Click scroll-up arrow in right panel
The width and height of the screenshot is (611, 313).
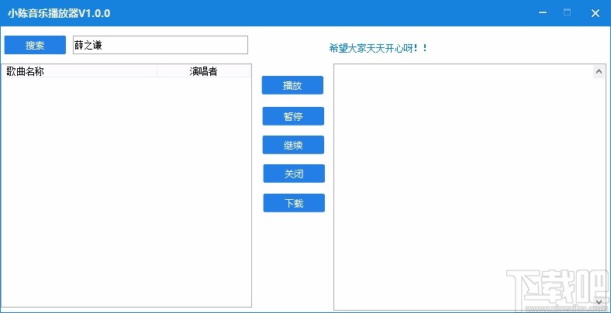[599, 71]
